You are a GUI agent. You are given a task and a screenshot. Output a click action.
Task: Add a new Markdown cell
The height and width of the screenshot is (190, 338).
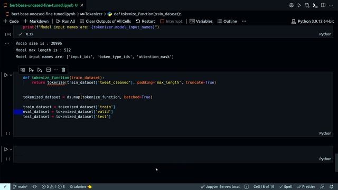pos(36,21)
